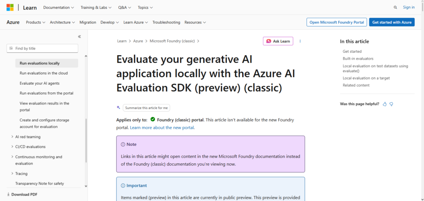Click the sidebar scroll down arrow
Screen dimensions: 424x201
point(86,186)
